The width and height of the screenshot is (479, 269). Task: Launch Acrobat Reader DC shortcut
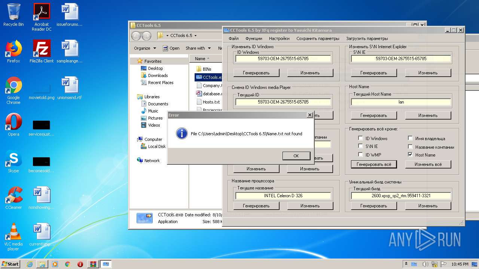pyautogui.click(x=42, y=17)
